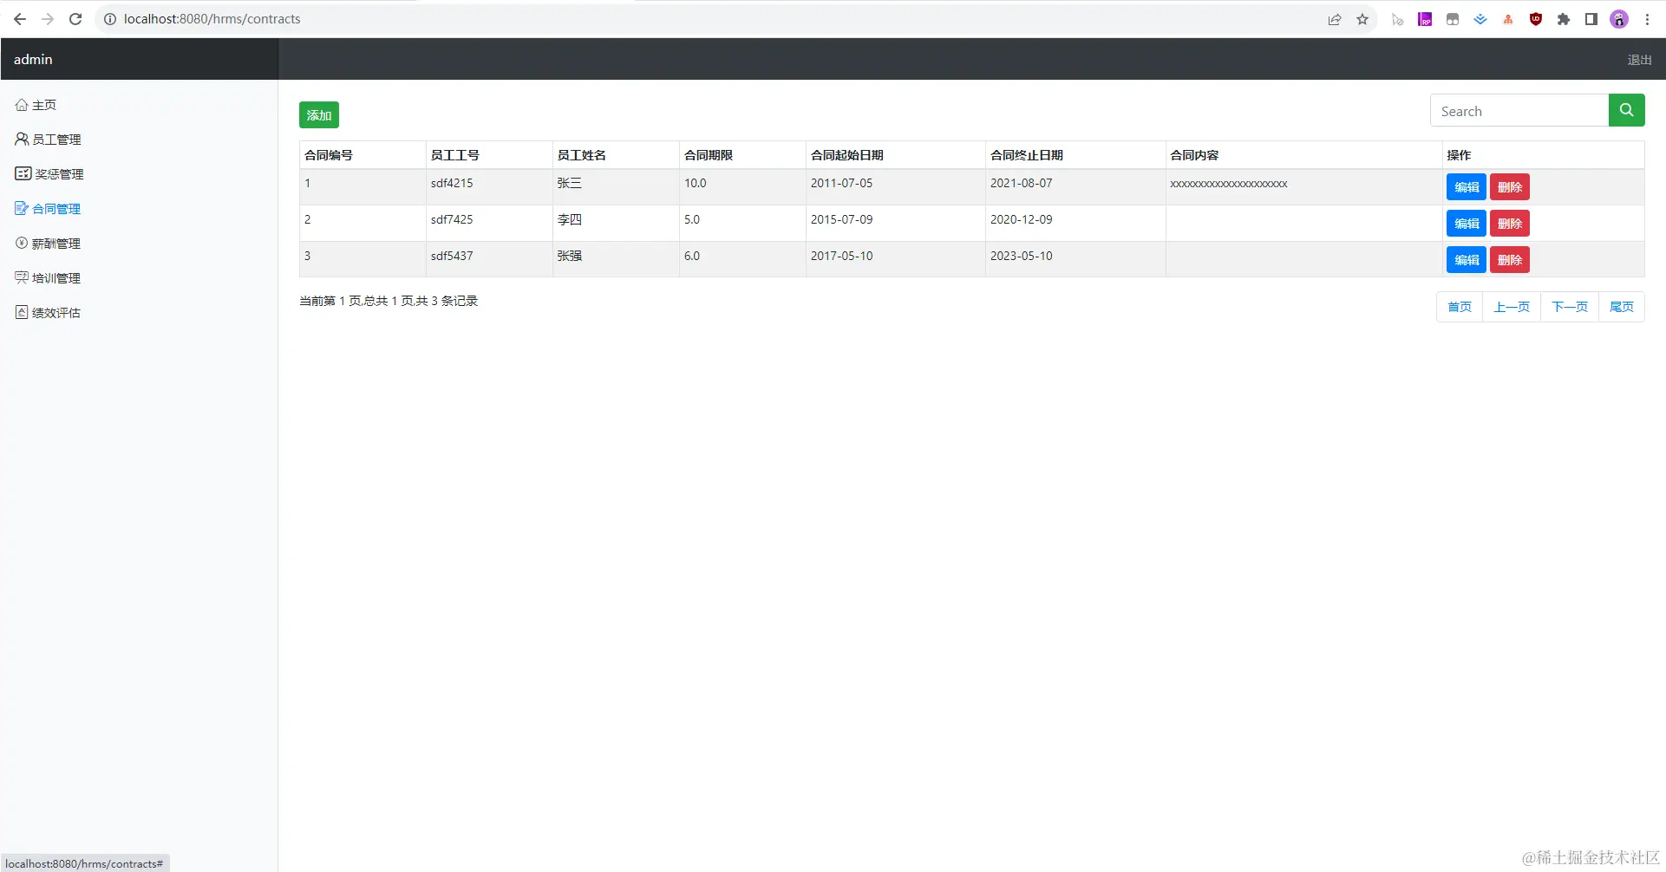Open the browser extensions puzzle icon

coord(1564,19)
